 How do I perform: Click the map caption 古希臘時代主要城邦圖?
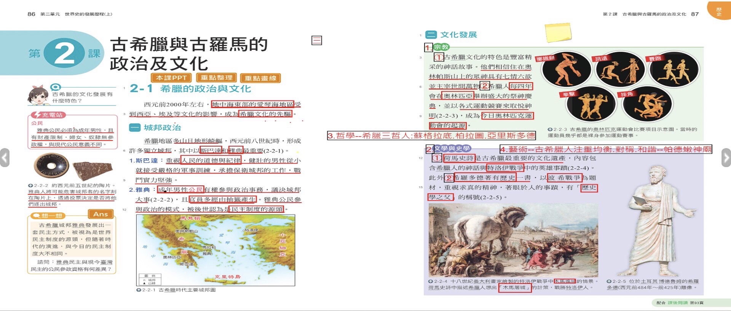(187, 290)
